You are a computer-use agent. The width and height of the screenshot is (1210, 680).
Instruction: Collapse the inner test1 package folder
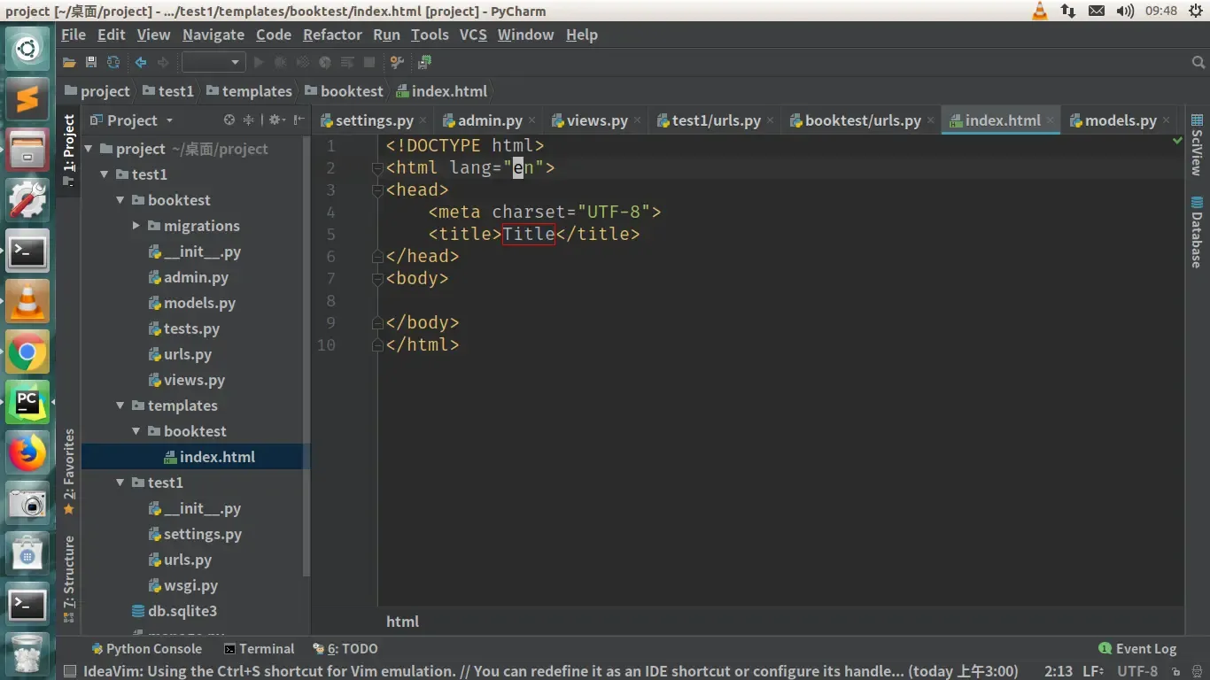tap(120, 483)
